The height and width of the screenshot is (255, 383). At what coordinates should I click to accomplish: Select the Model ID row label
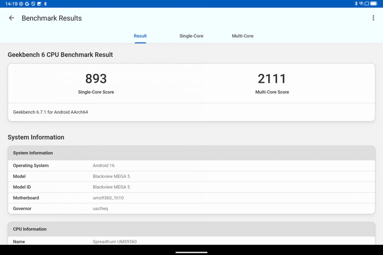pos(22,187)
